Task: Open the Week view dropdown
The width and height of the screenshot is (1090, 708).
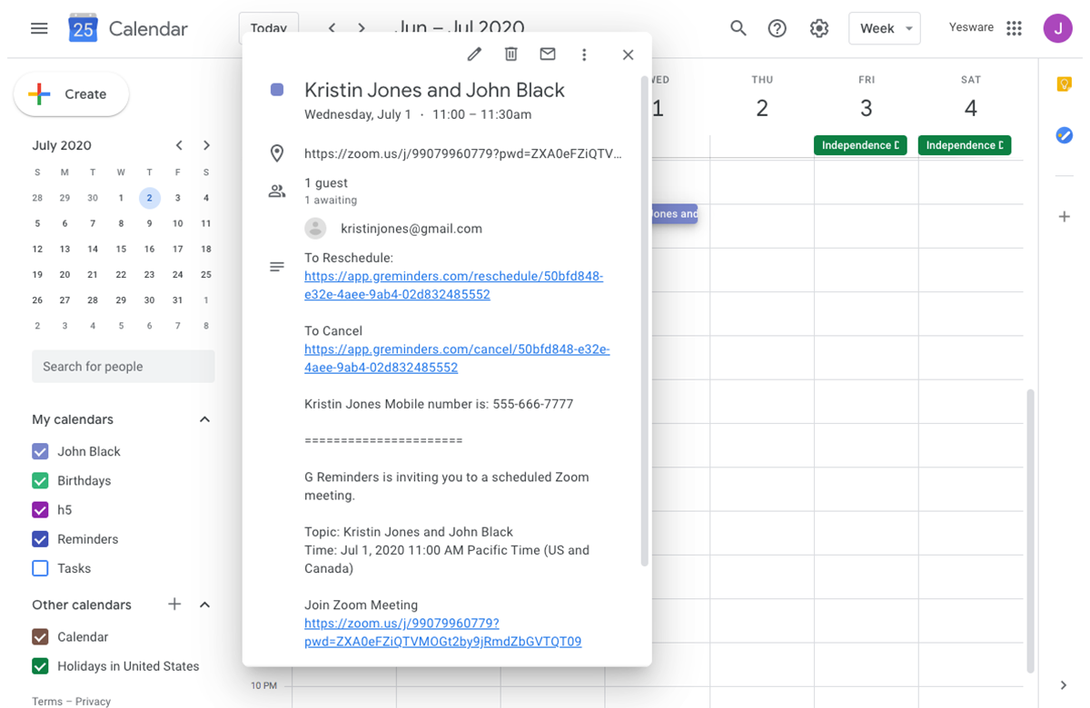Action: (885, 28)
